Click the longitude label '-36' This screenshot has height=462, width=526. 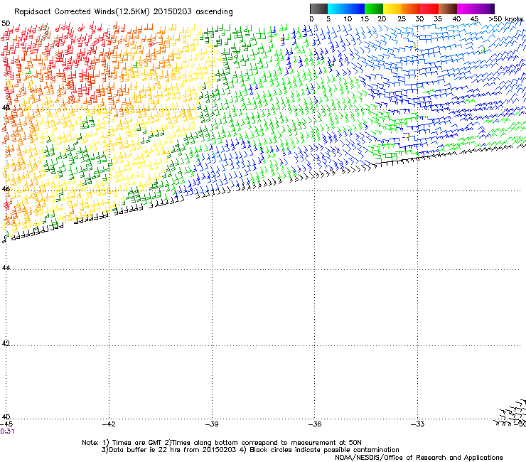point(315,424)
